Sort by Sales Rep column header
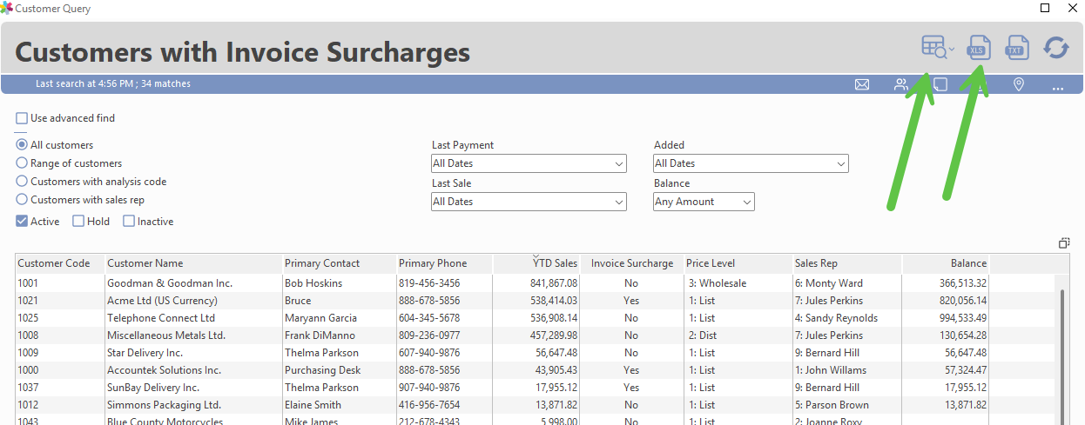 pos(847,263)
